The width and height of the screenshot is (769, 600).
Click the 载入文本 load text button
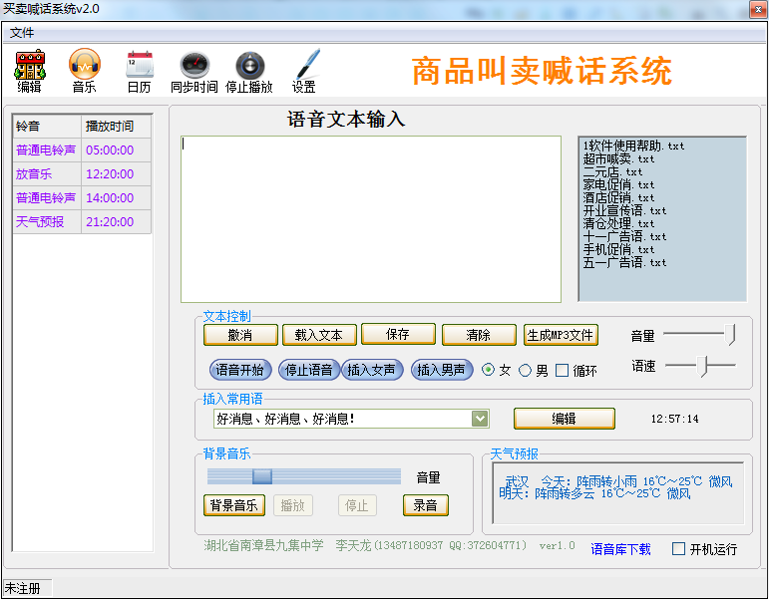[319, 335]
